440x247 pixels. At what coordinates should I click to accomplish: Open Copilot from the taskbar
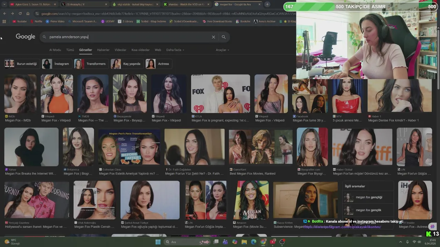coord(234,242)
